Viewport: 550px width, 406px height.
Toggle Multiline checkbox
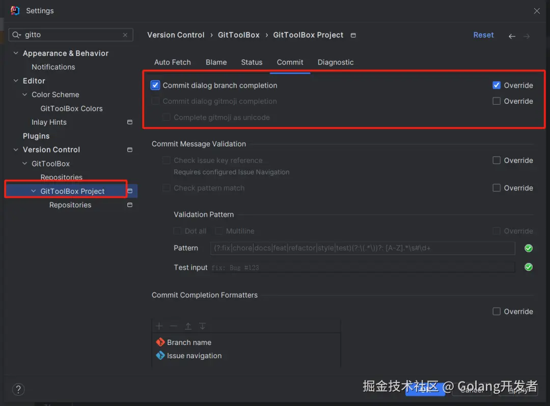[x=219, y=231]
